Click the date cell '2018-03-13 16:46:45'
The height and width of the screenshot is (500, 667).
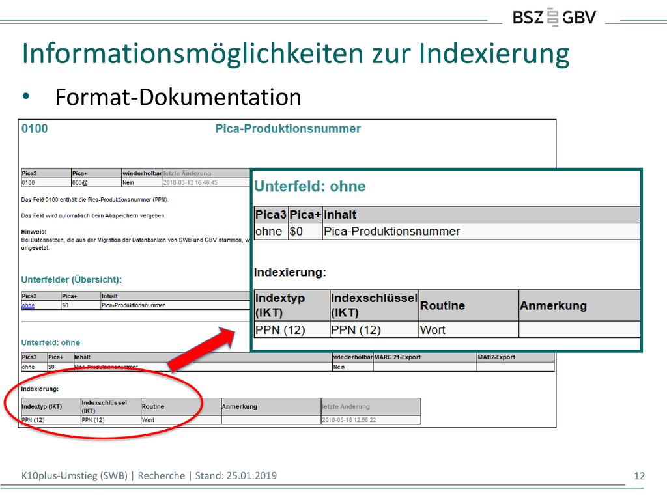(191, 182)
